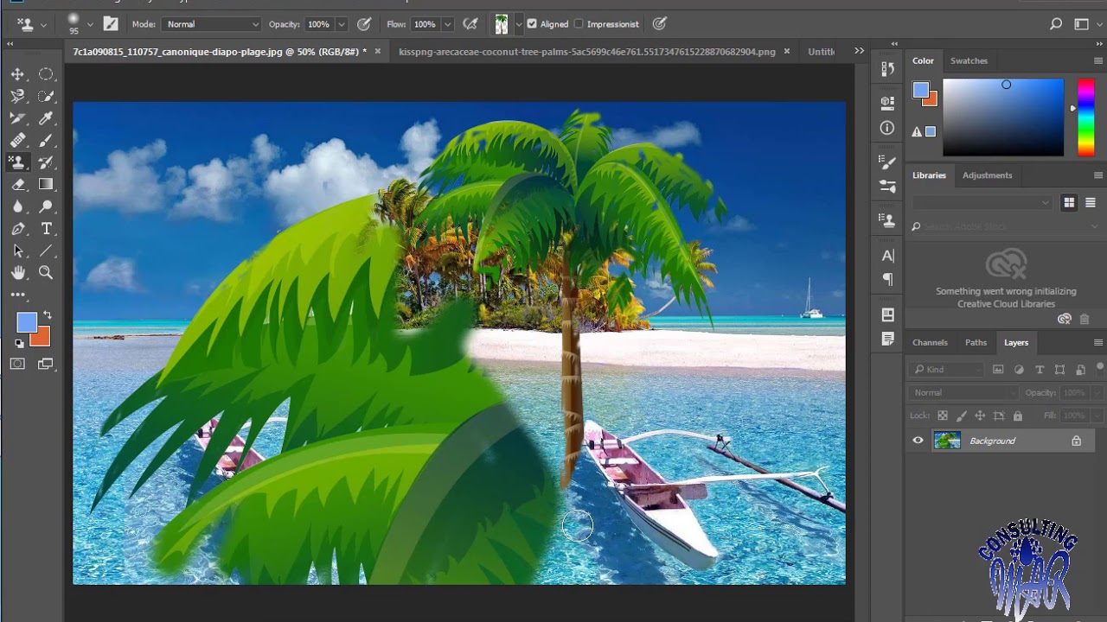
Task: Open the Brush Preset picker arrow
Action: (x=90, y=24)
